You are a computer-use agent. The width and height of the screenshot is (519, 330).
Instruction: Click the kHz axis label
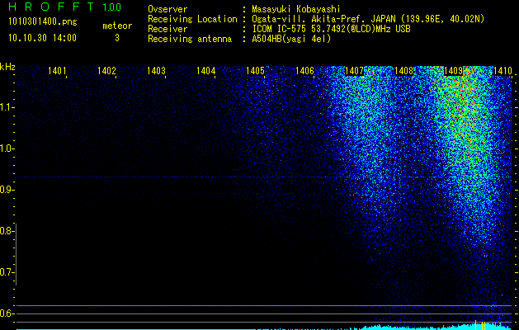7,67
